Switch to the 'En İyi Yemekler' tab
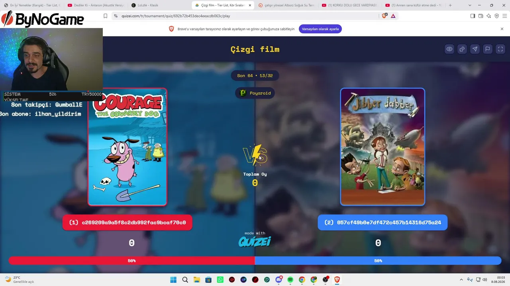This screenshot has width=510, height=286. [x=32, y=5]
